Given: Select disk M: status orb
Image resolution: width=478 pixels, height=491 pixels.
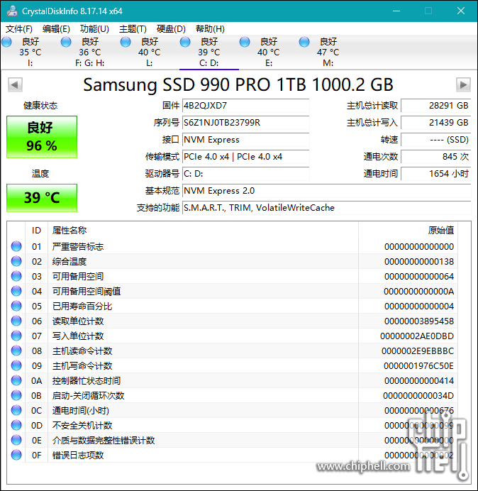Looking at the screenshot, I should coord(304,42).
